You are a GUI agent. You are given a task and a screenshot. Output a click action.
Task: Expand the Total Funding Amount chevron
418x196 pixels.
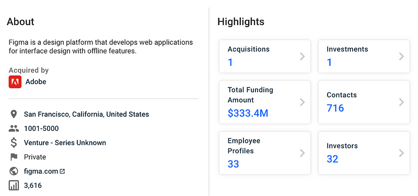point(302,102)
